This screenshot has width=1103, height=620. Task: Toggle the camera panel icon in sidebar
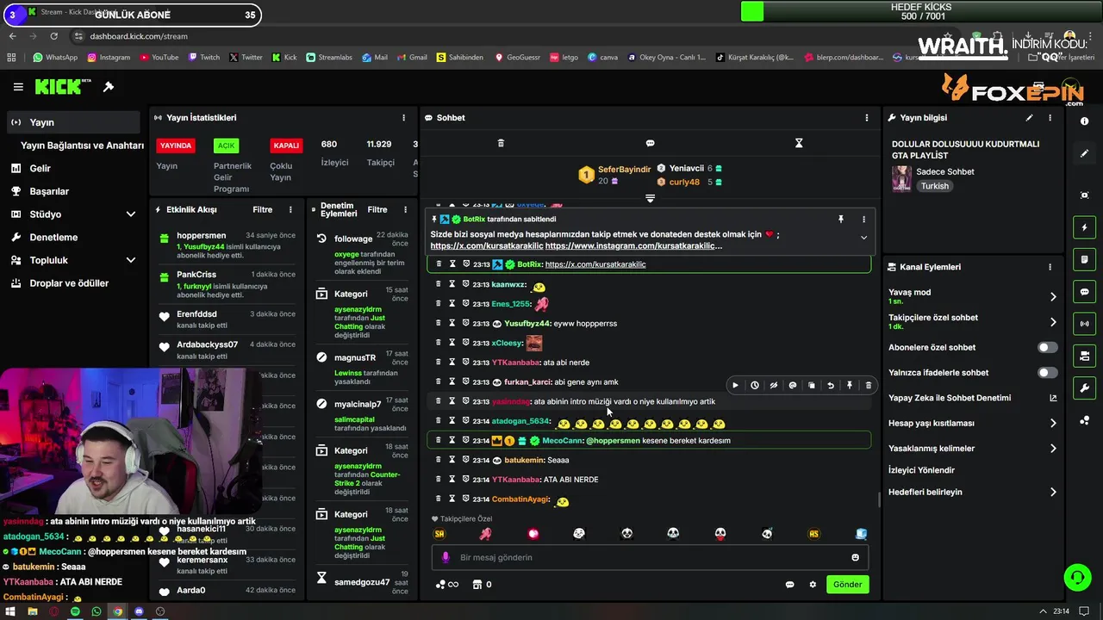click(1084, 356)
